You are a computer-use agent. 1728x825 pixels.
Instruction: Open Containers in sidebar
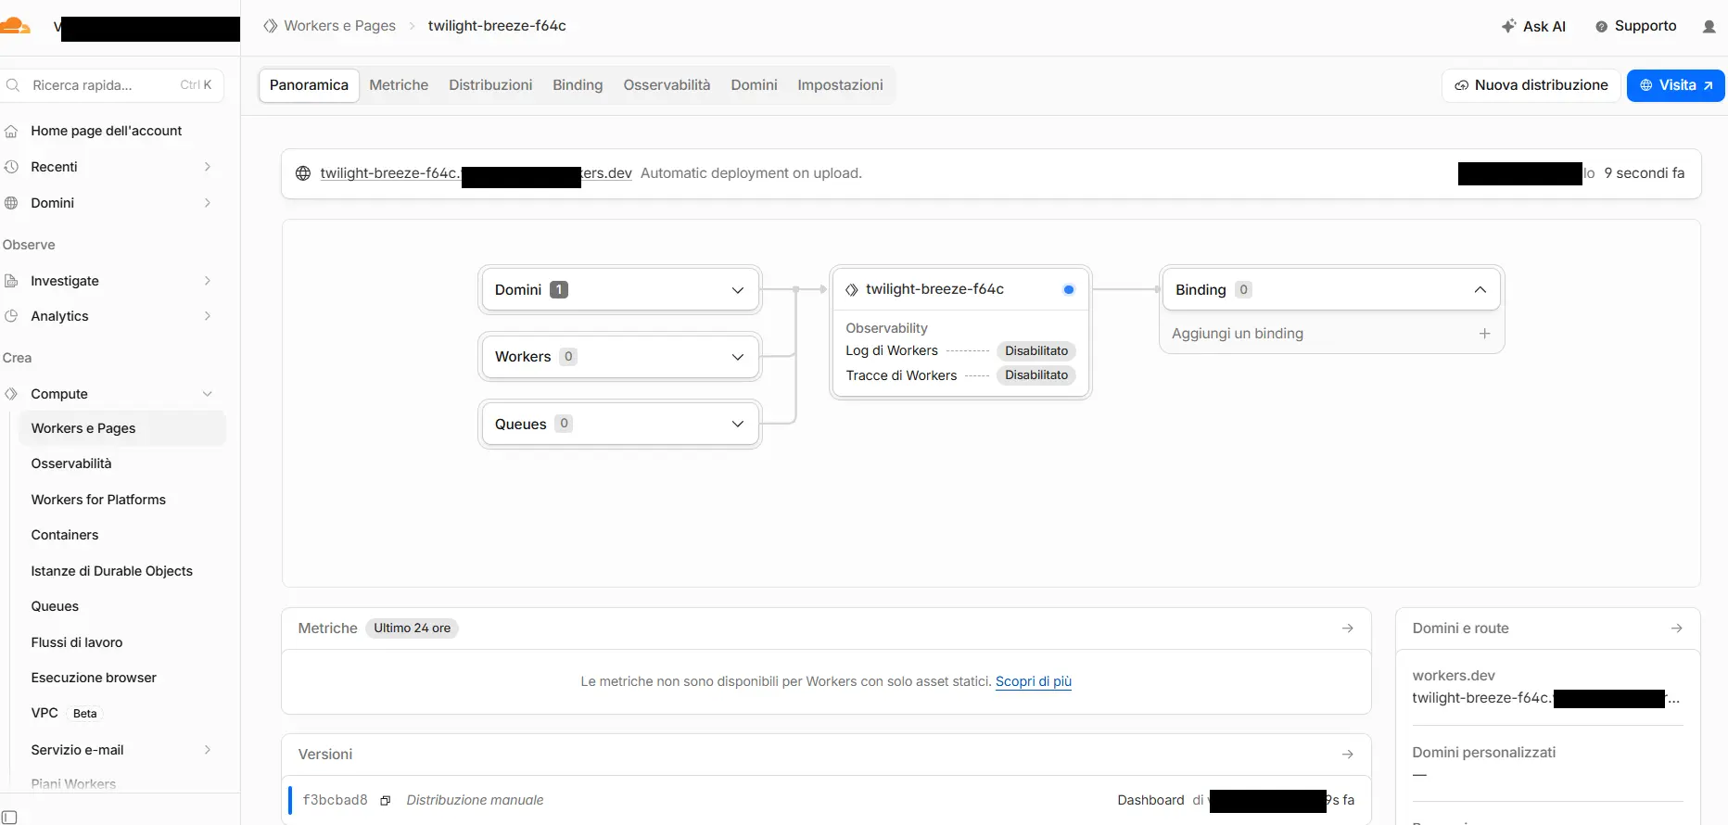[x=65, y=535]
